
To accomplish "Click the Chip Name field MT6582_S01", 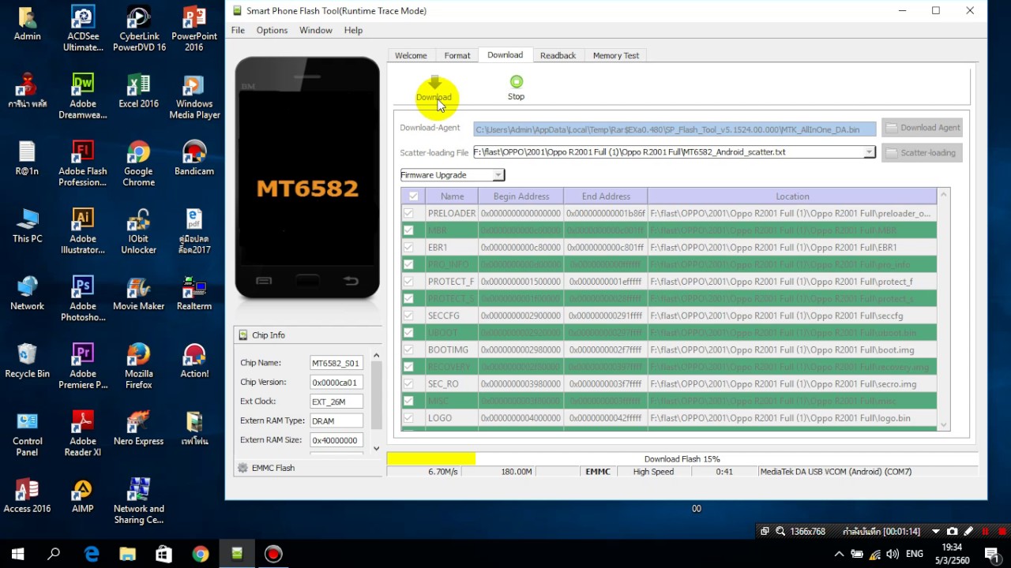I will coord(336,363).
